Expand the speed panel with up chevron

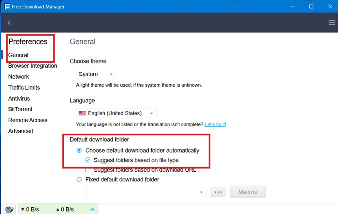click(x=93, y=209)
